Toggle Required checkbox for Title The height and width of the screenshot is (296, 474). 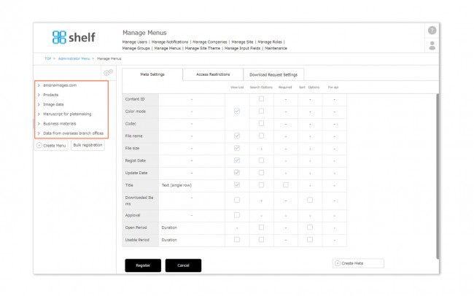[285, 184]
